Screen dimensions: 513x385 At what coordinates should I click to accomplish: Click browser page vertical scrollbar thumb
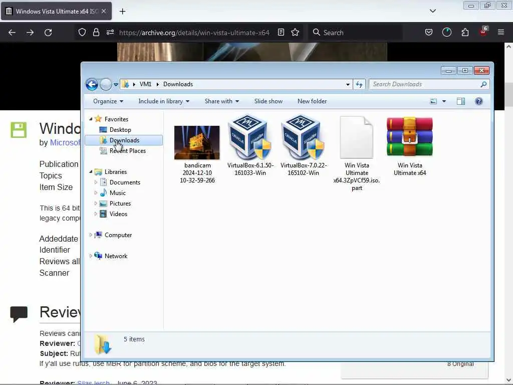click(508, 95)
